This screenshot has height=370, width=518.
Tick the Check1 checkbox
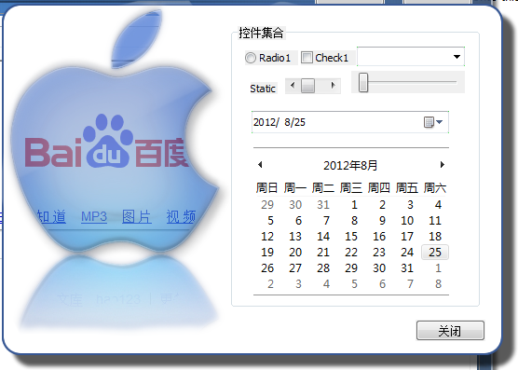tap(307, 58)
